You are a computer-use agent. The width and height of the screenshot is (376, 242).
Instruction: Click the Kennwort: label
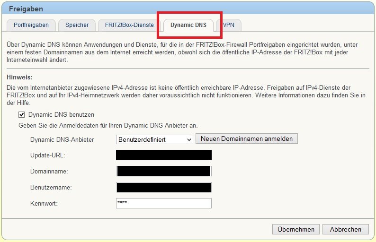coord(44,203)
